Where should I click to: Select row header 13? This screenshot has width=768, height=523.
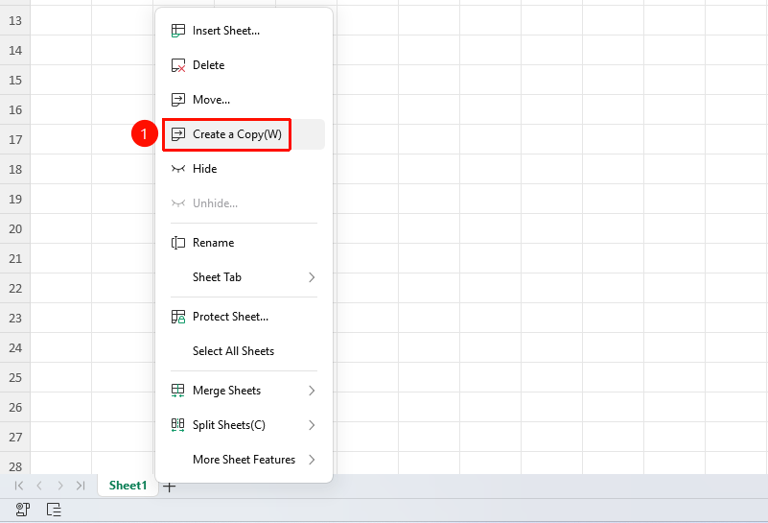point(15,20)
